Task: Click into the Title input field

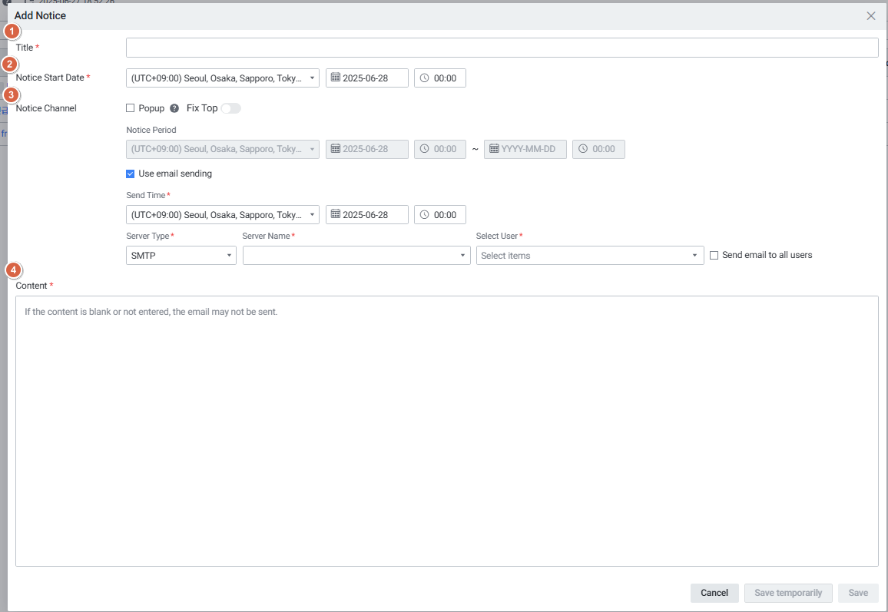Action: tap(502, 48)
